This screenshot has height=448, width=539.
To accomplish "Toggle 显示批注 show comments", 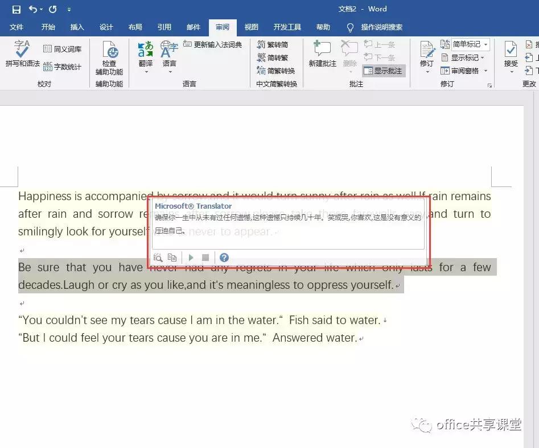I will point(385,70).
